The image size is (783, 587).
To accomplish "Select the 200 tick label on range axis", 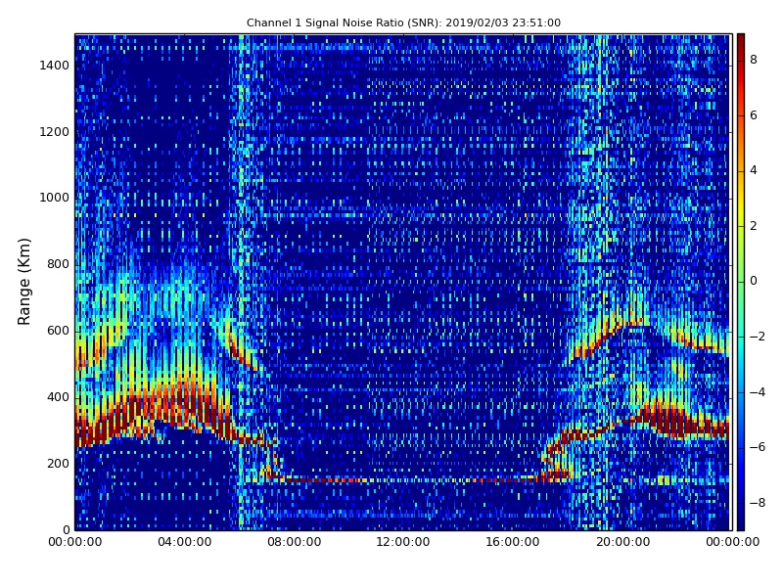I will point(58,464).
